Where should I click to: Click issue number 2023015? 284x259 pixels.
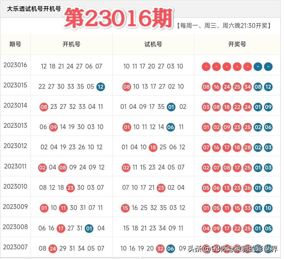pyautogui.click(x=15, y=85)
